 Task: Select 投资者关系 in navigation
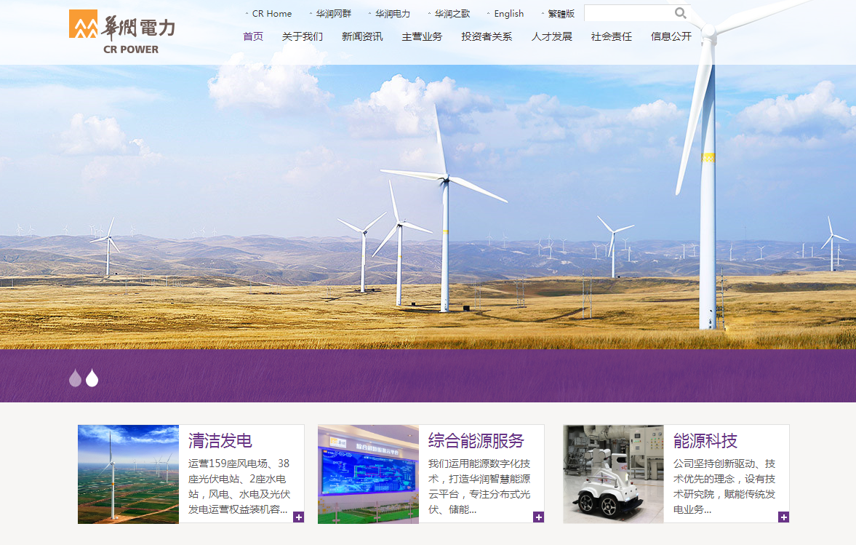coord(487,36)
